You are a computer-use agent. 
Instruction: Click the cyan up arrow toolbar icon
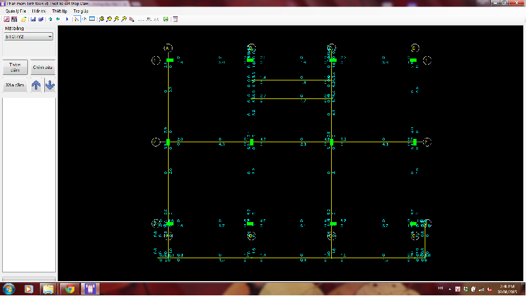pos(50,19)
